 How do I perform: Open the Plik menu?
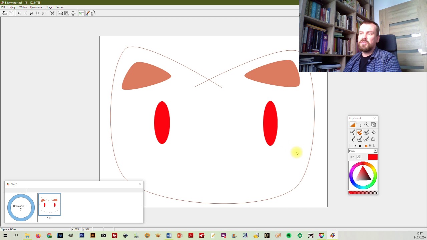click(3, 7)
